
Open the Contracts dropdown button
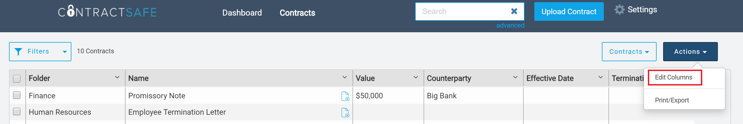tap(629, 52)
